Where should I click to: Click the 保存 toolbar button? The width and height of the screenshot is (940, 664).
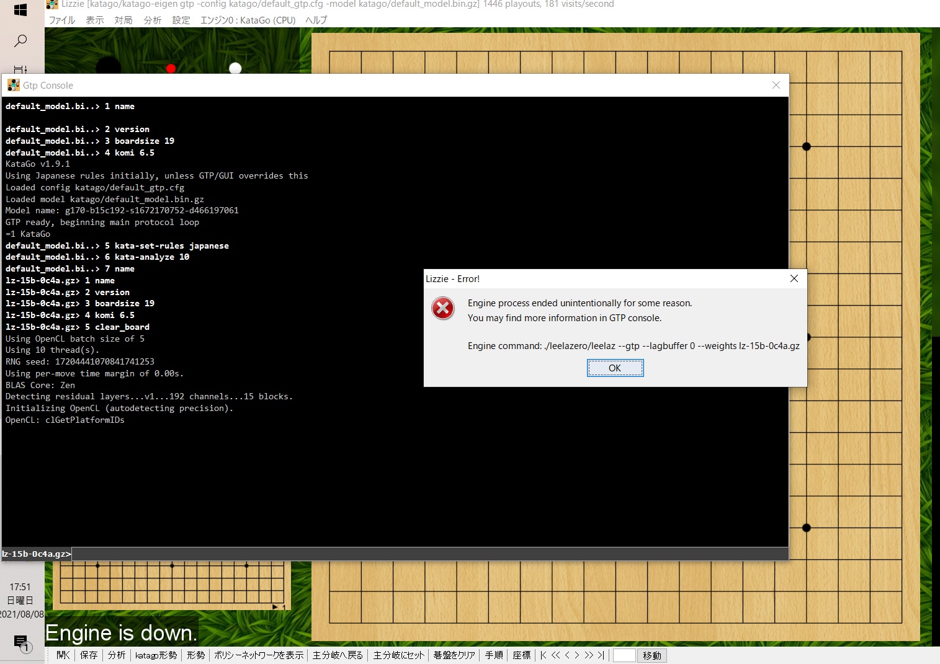[x=89, y=655]
